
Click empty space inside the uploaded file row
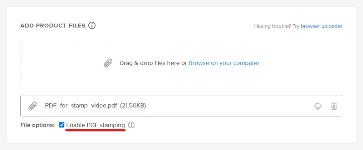229,106
